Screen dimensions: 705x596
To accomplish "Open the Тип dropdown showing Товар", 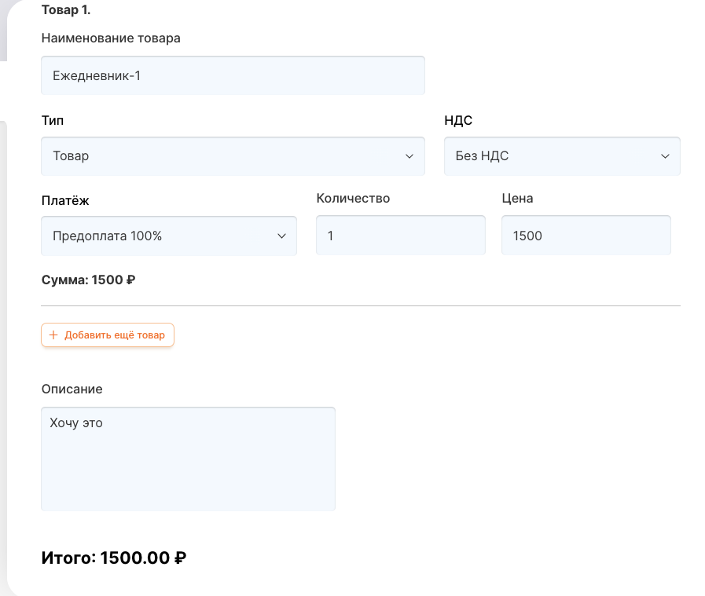I will 232,156.
